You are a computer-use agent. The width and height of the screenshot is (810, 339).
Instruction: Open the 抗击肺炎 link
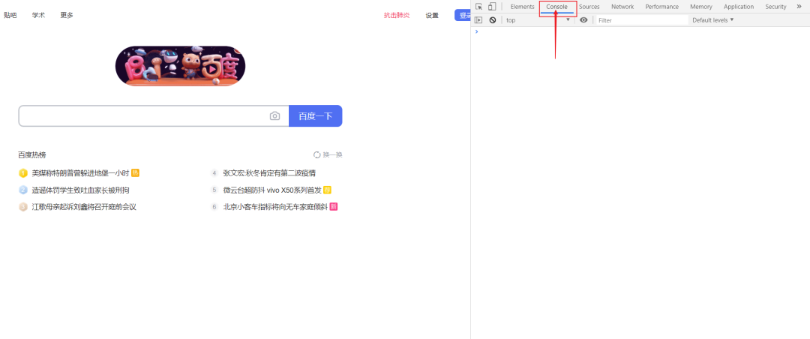(397, 15)
